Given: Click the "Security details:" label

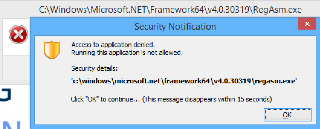Looking at the screenshot, I should pos(94,68).
